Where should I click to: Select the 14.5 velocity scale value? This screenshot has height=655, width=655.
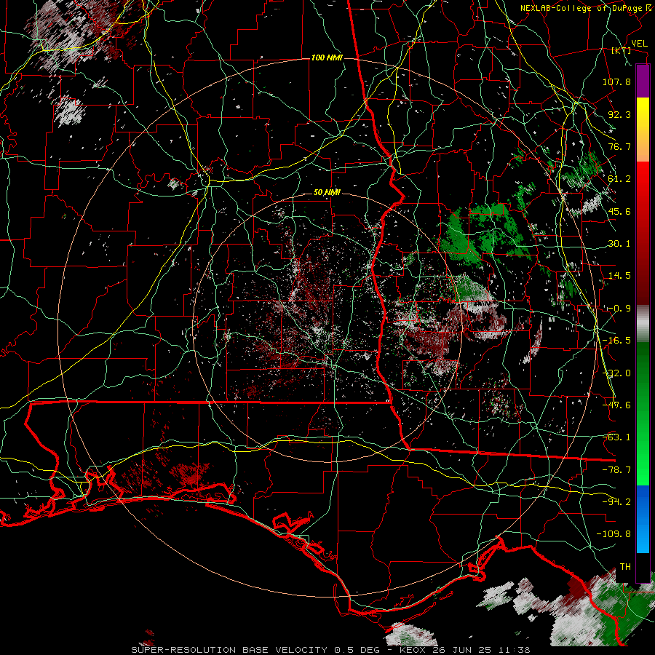[x=619, y=276]
